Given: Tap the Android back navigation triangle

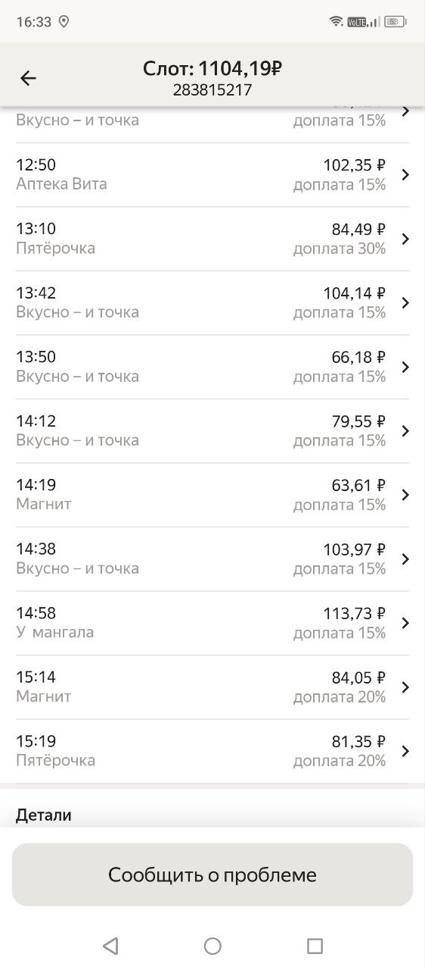Looking at the screenshot, I should pyautogui.click(x=110, y=945).
